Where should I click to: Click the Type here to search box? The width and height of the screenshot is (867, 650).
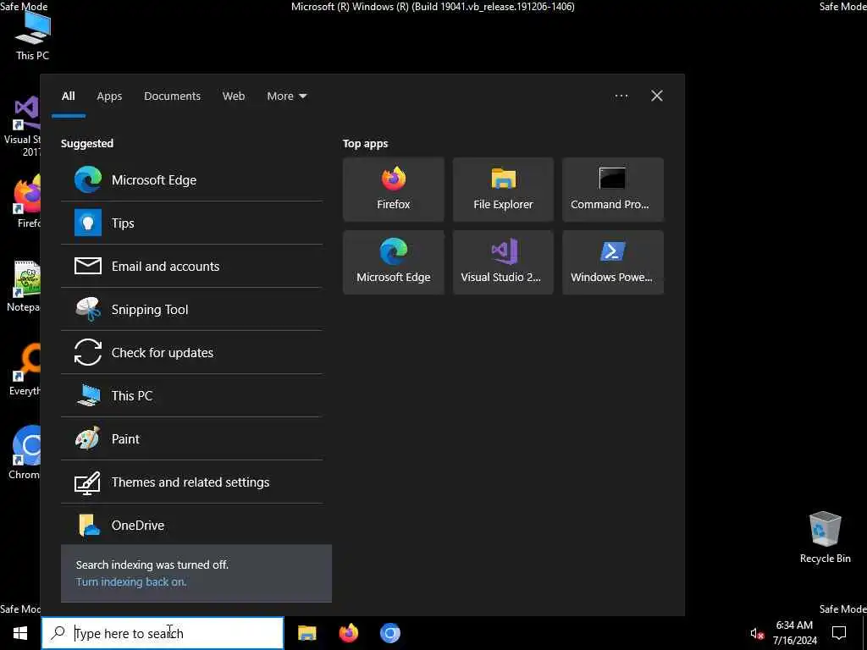(x=163, y=633)
